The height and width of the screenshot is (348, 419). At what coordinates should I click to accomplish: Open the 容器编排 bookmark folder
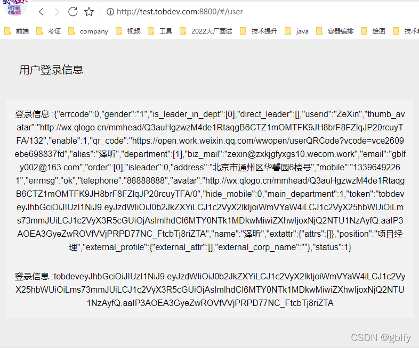pos(335,31)
